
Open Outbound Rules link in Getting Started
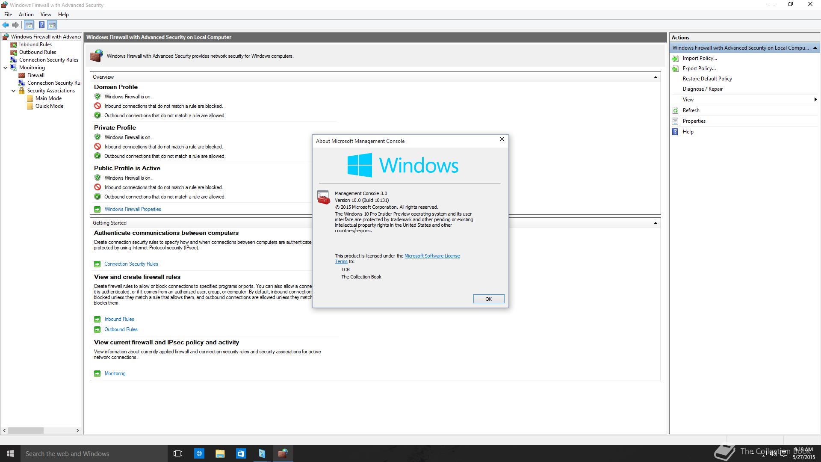tap(121, 329)
